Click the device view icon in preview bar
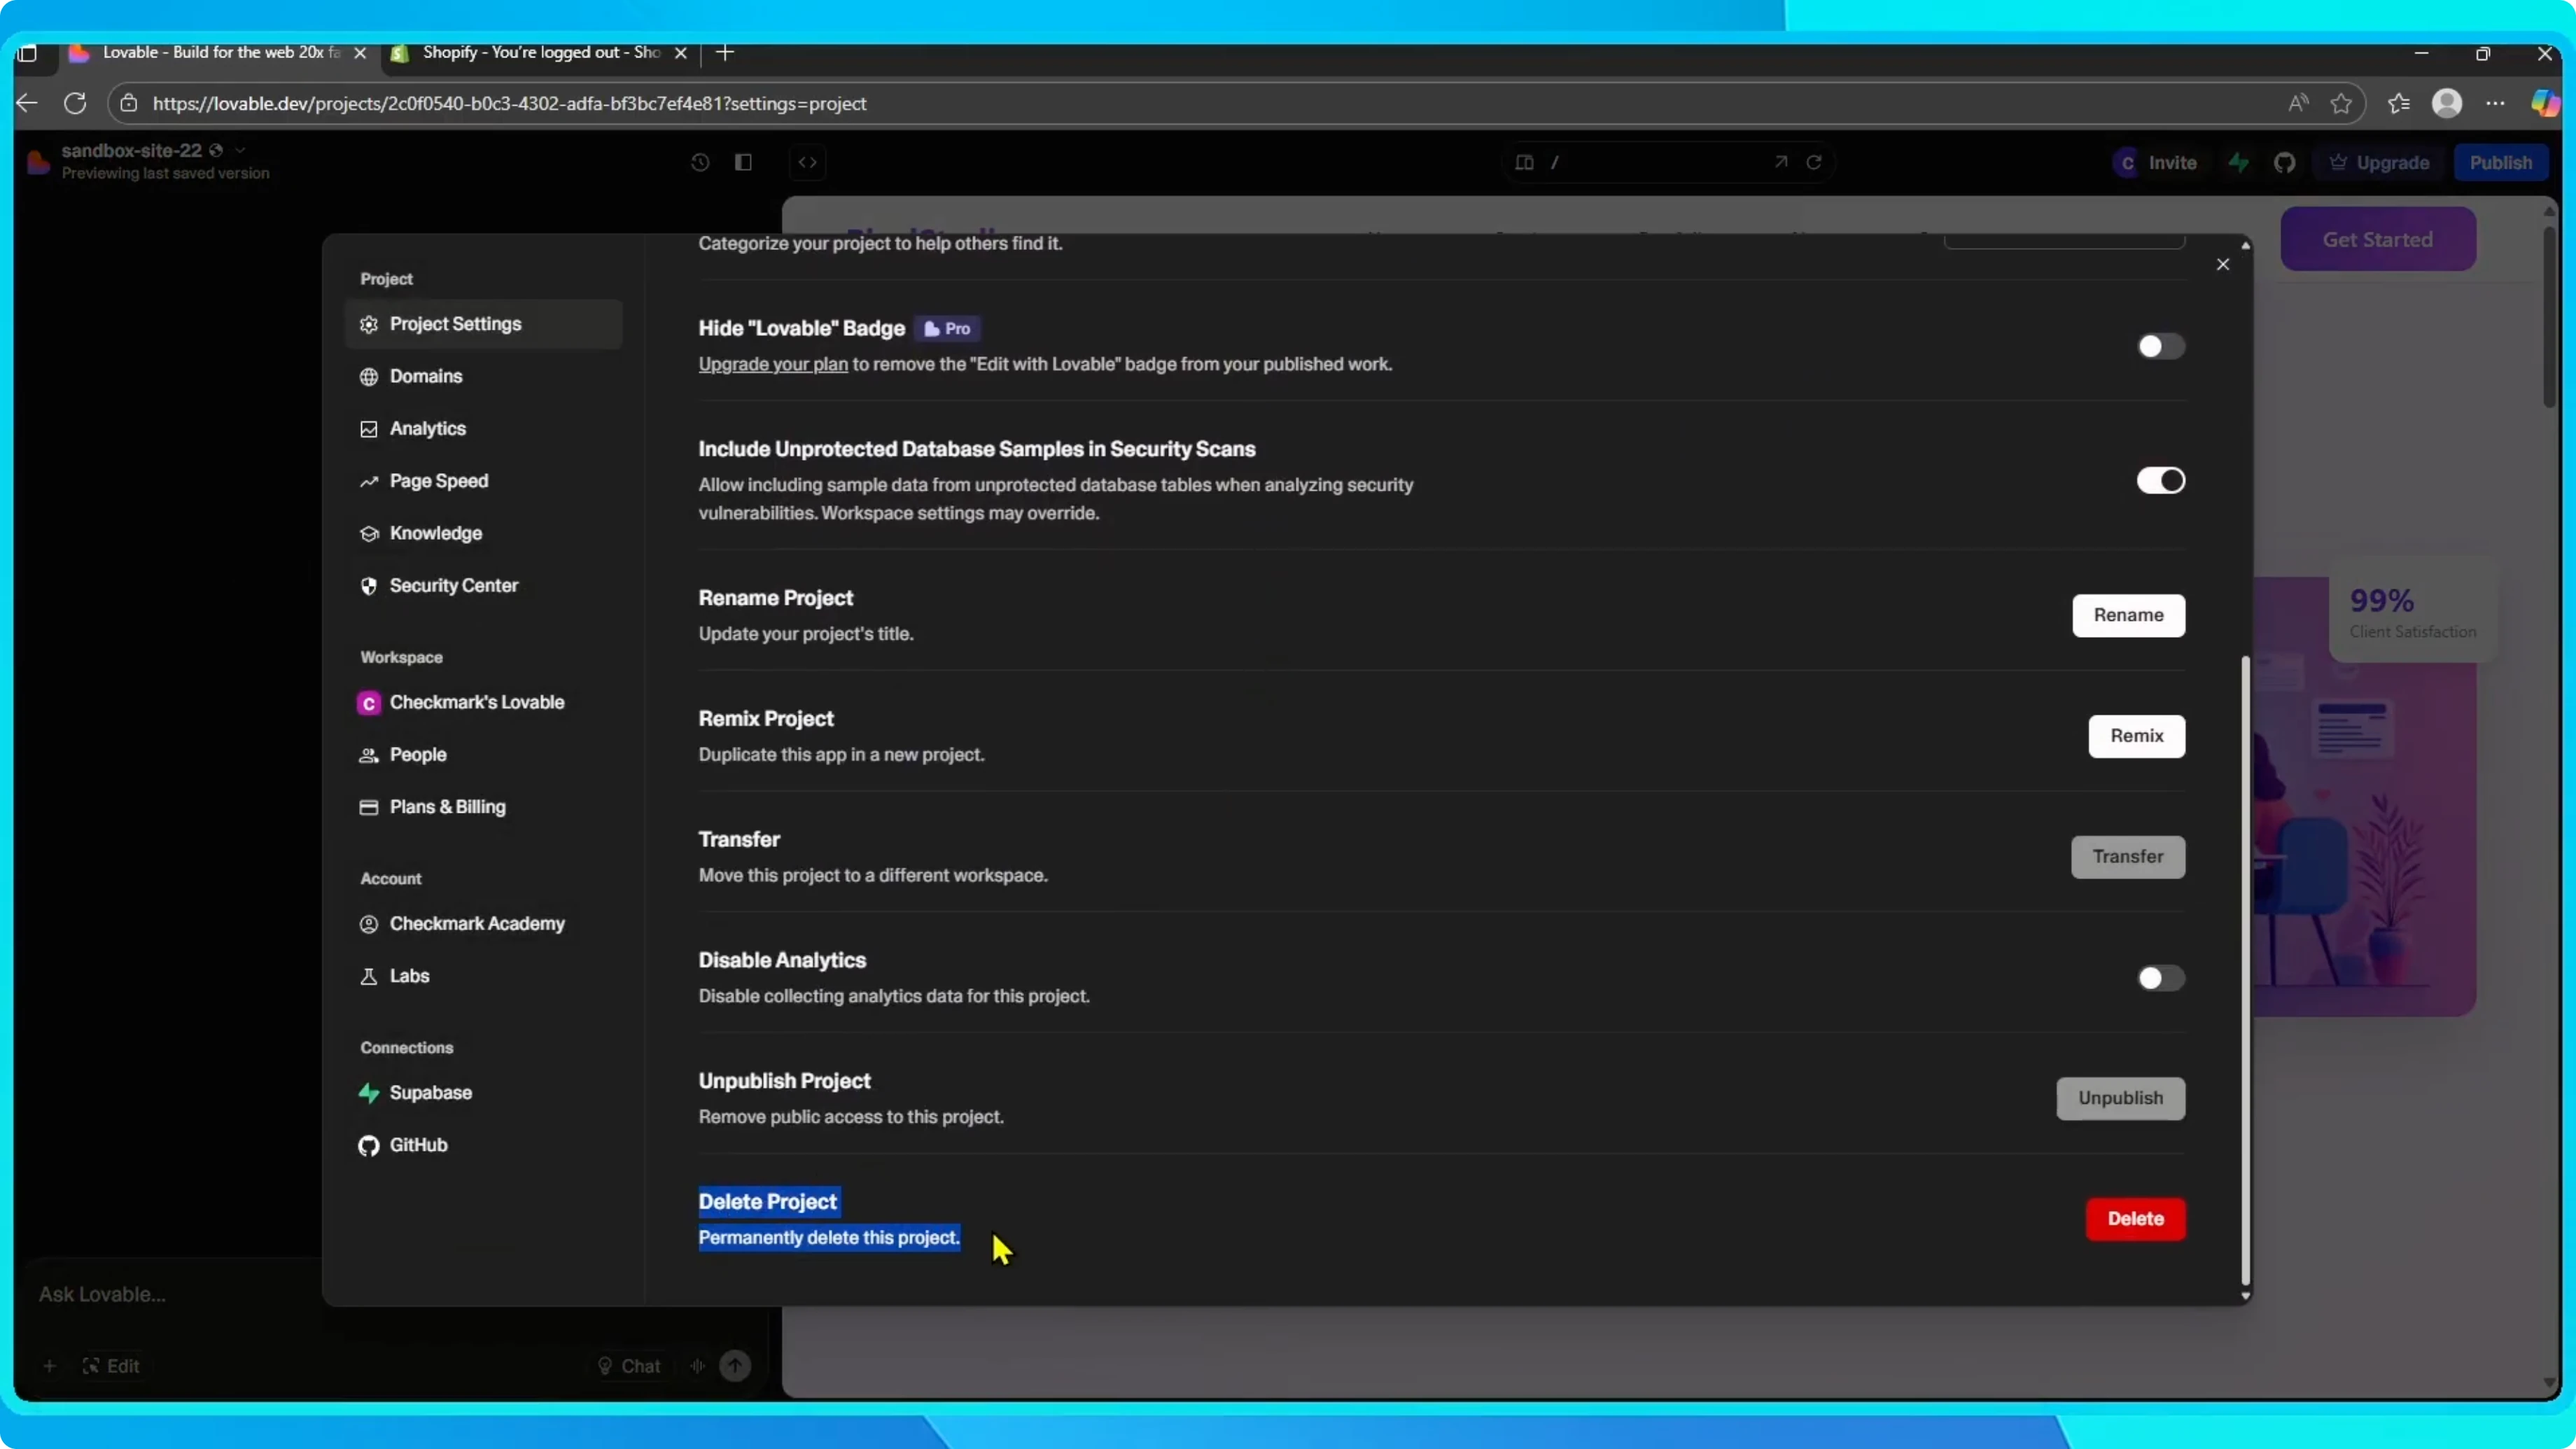 click(1524, 162)
